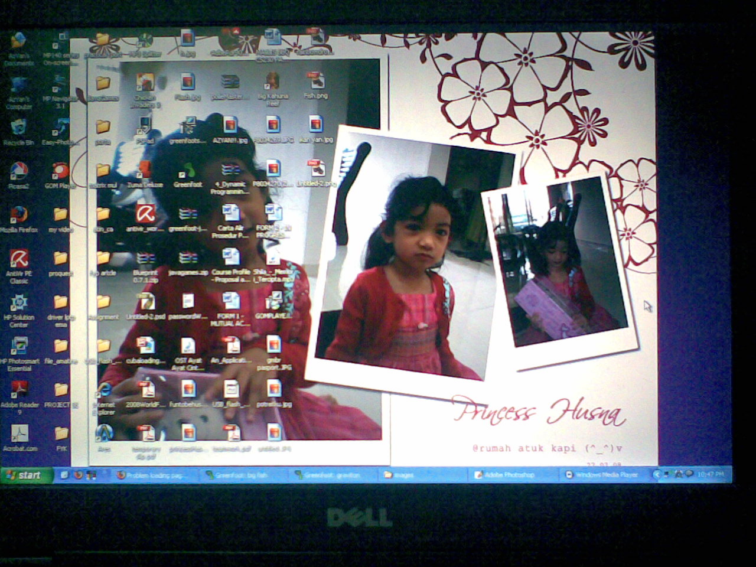This screenshot has height=567, width=756.
Task: Open the HP Solution Center shortcut
Action: point(18,311)
